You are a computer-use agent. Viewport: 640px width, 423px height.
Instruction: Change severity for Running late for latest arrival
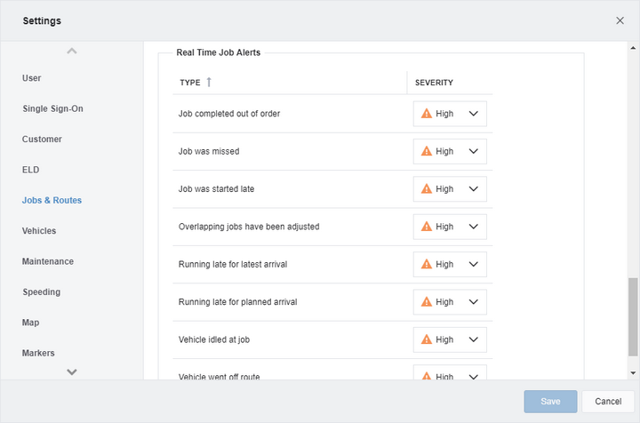(x=450, y=264)
